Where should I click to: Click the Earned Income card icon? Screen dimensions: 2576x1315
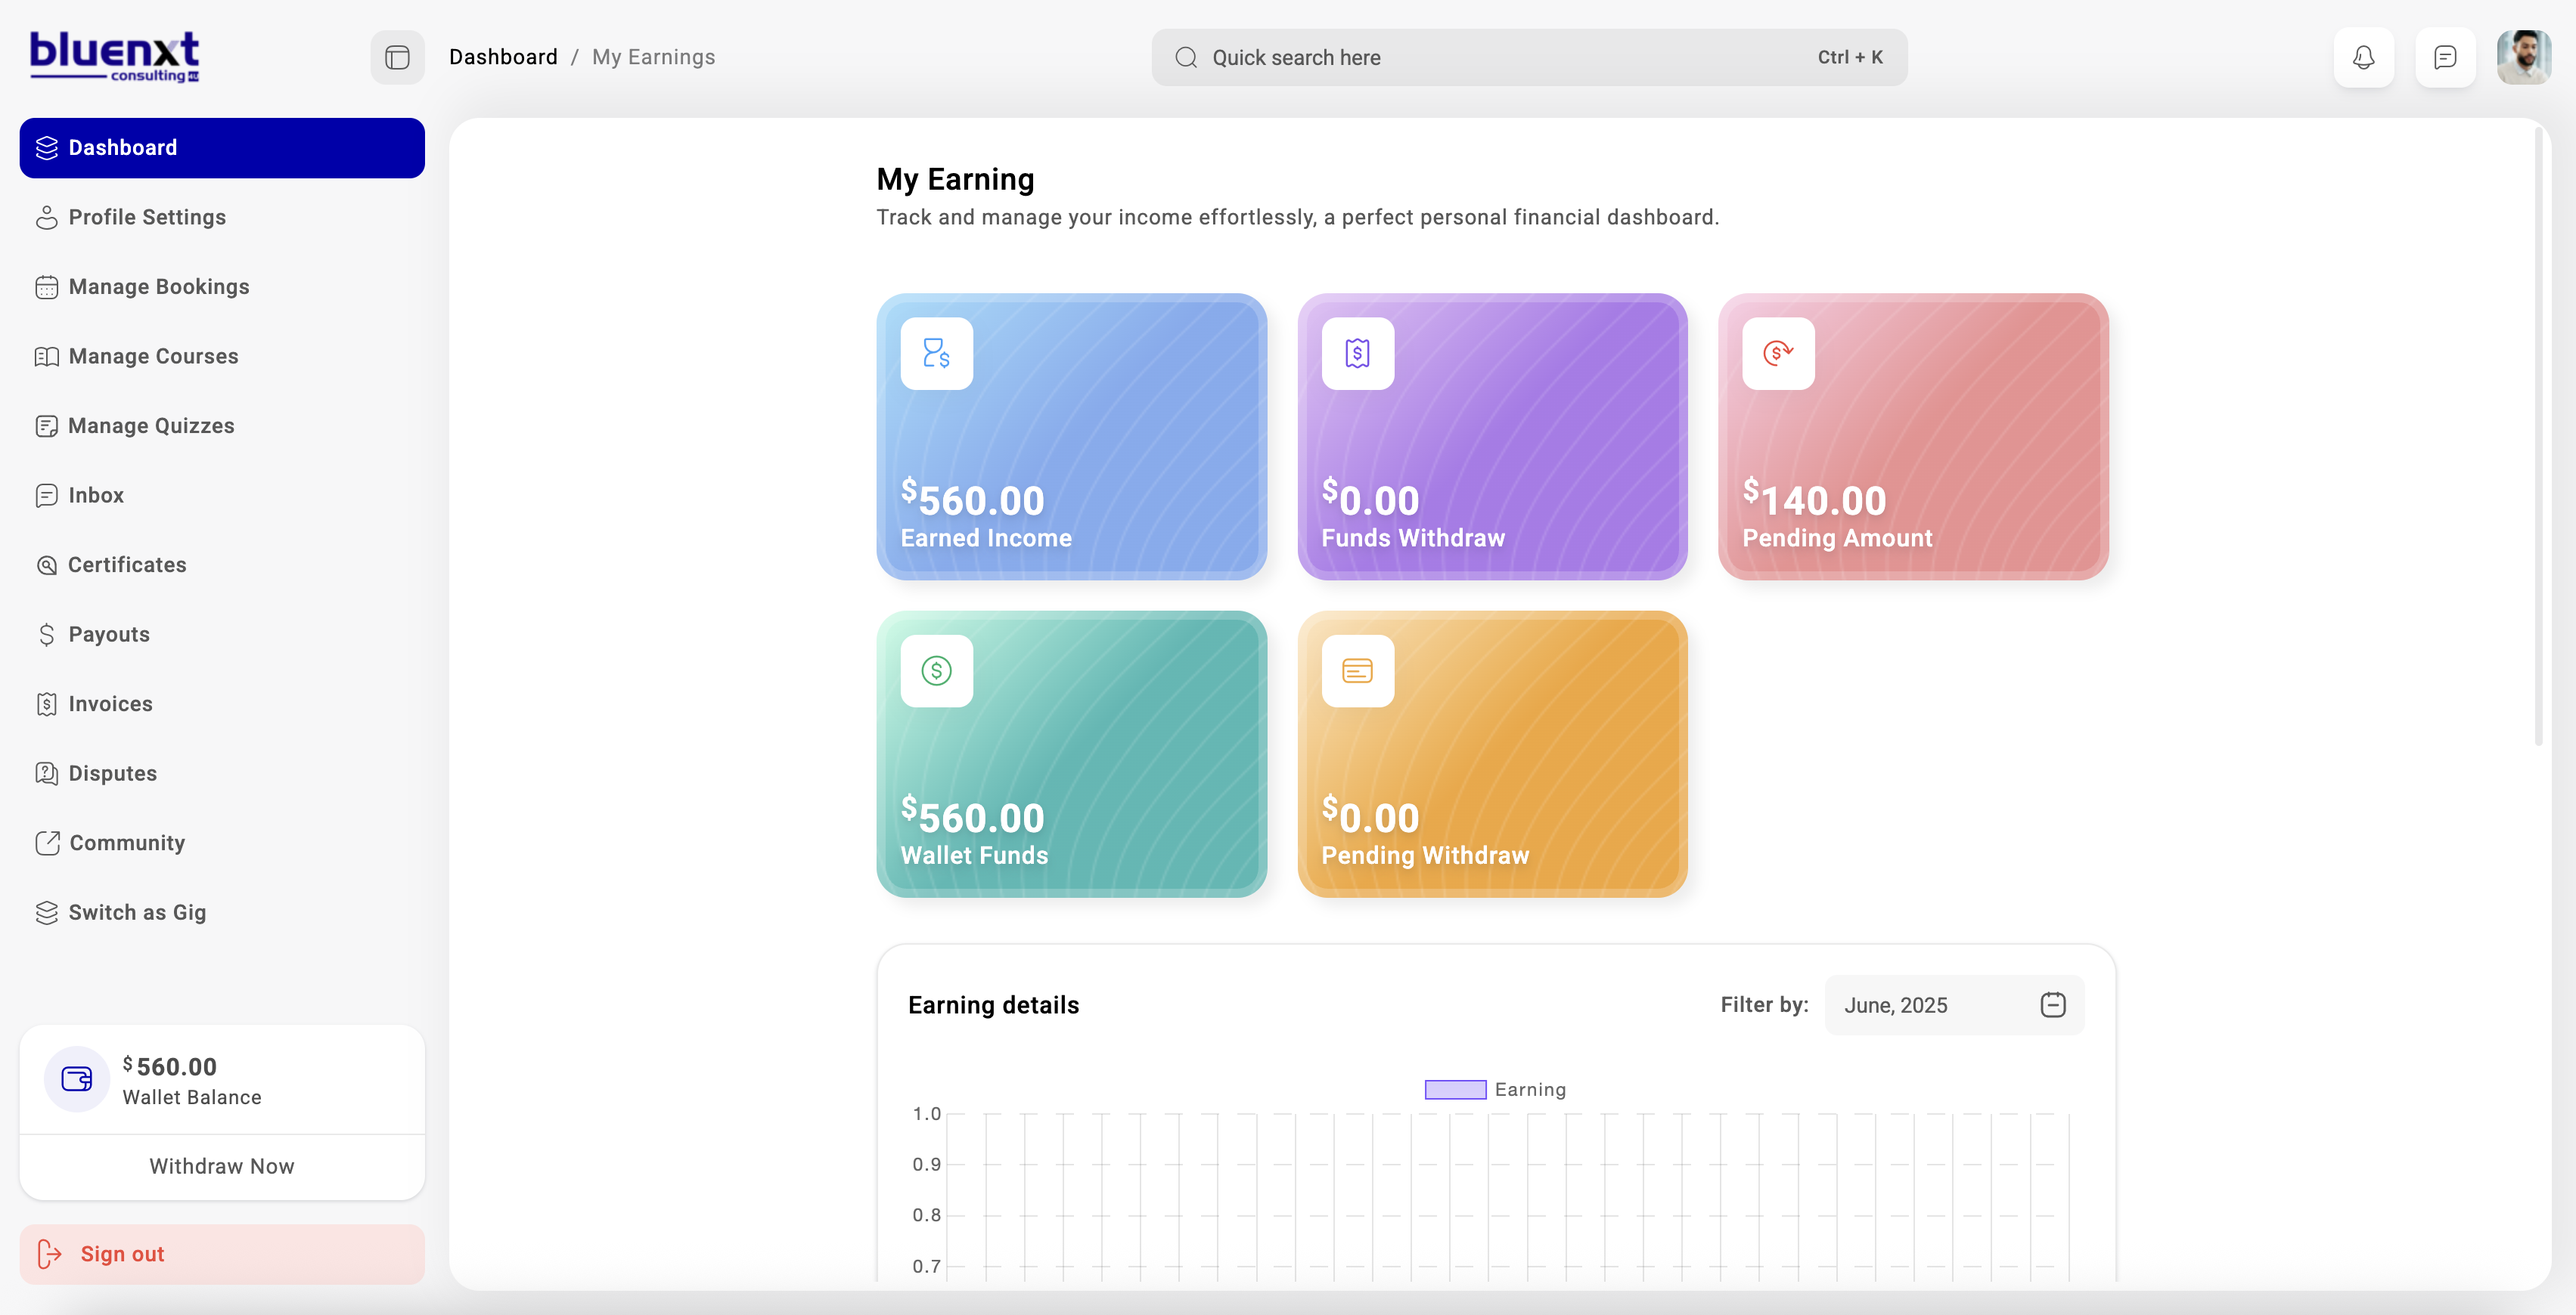pos(936,353)
